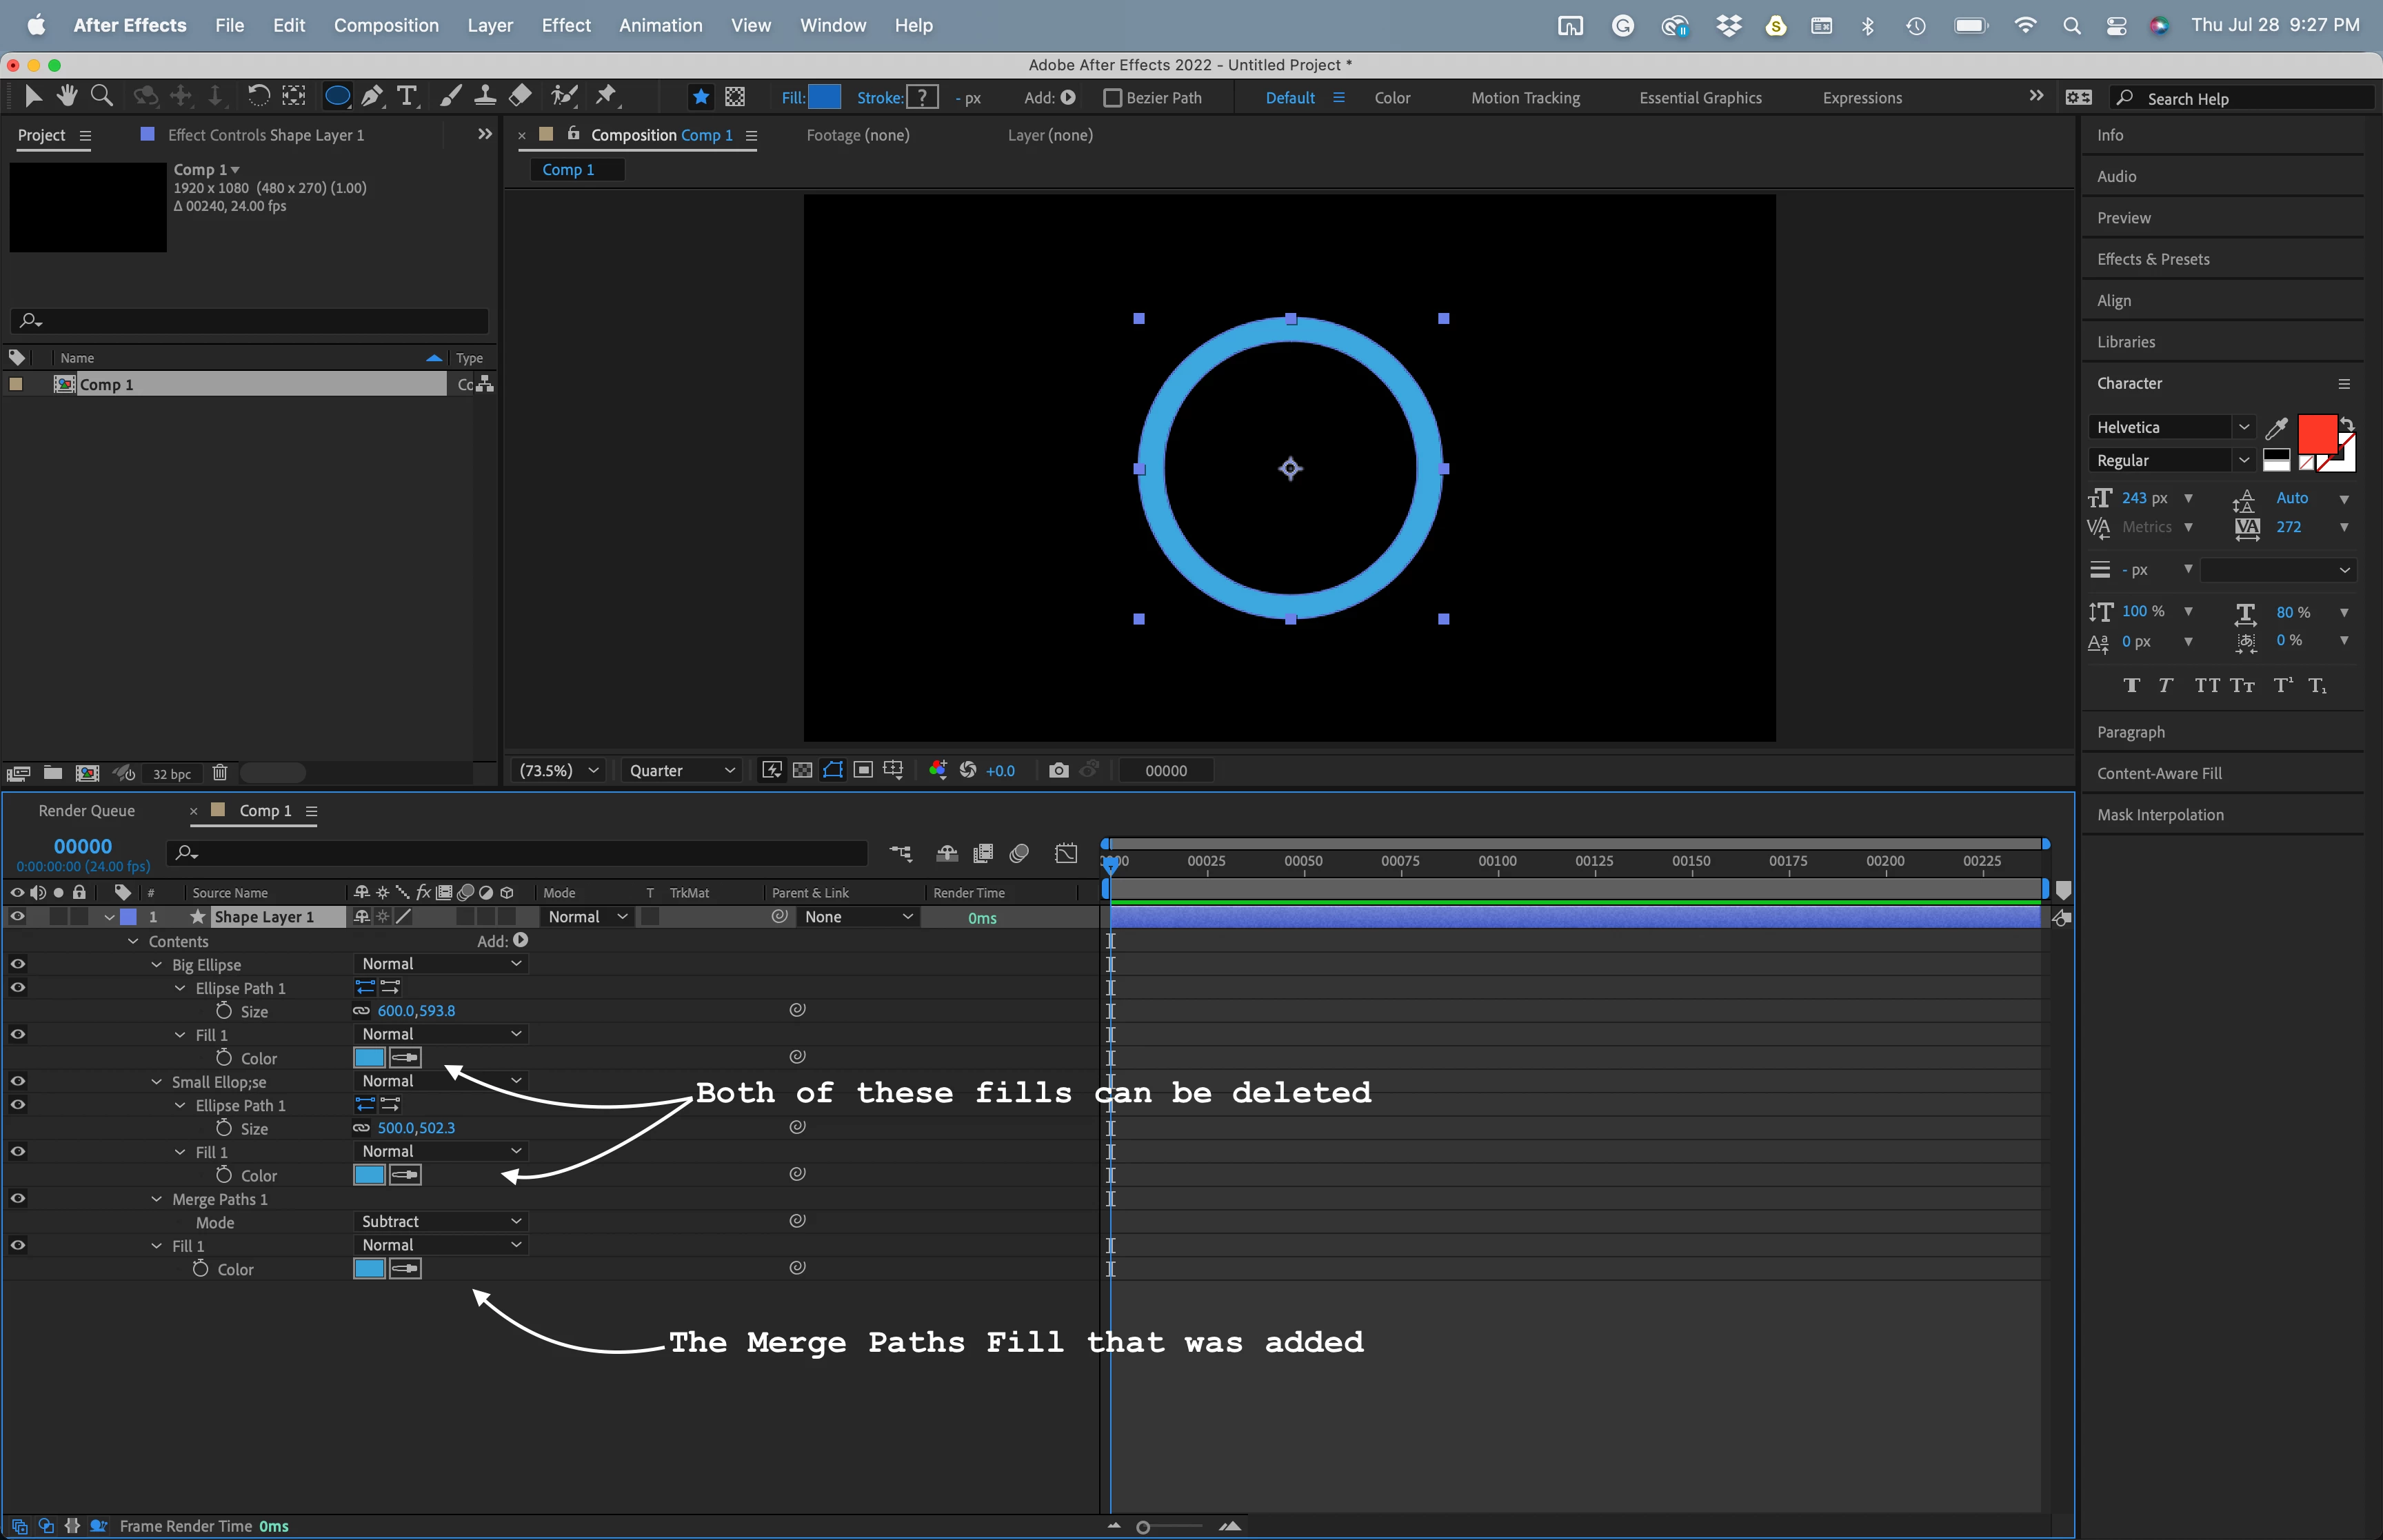This screenshot has height=1540, width=2383.
Task: Enable the Bezier Path checkbox
Action: 1112,98
